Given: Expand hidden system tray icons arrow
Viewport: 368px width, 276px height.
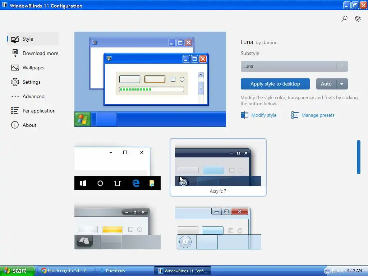Looking at the screenshot, I should coord(327,271).
